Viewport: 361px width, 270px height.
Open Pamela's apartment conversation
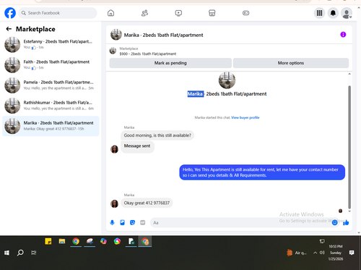(51, 85)
